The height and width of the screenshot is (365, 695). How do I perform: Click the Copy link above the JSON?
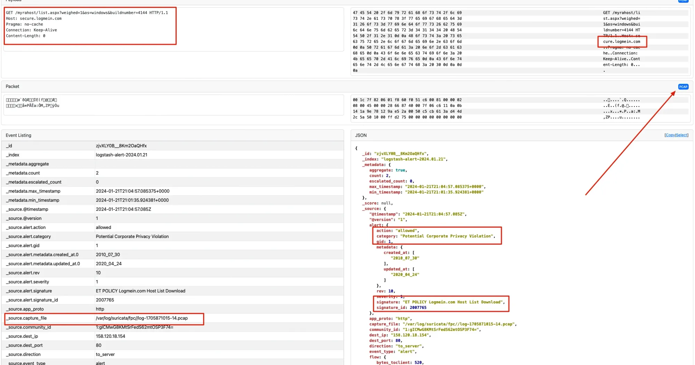coord(670,135)
